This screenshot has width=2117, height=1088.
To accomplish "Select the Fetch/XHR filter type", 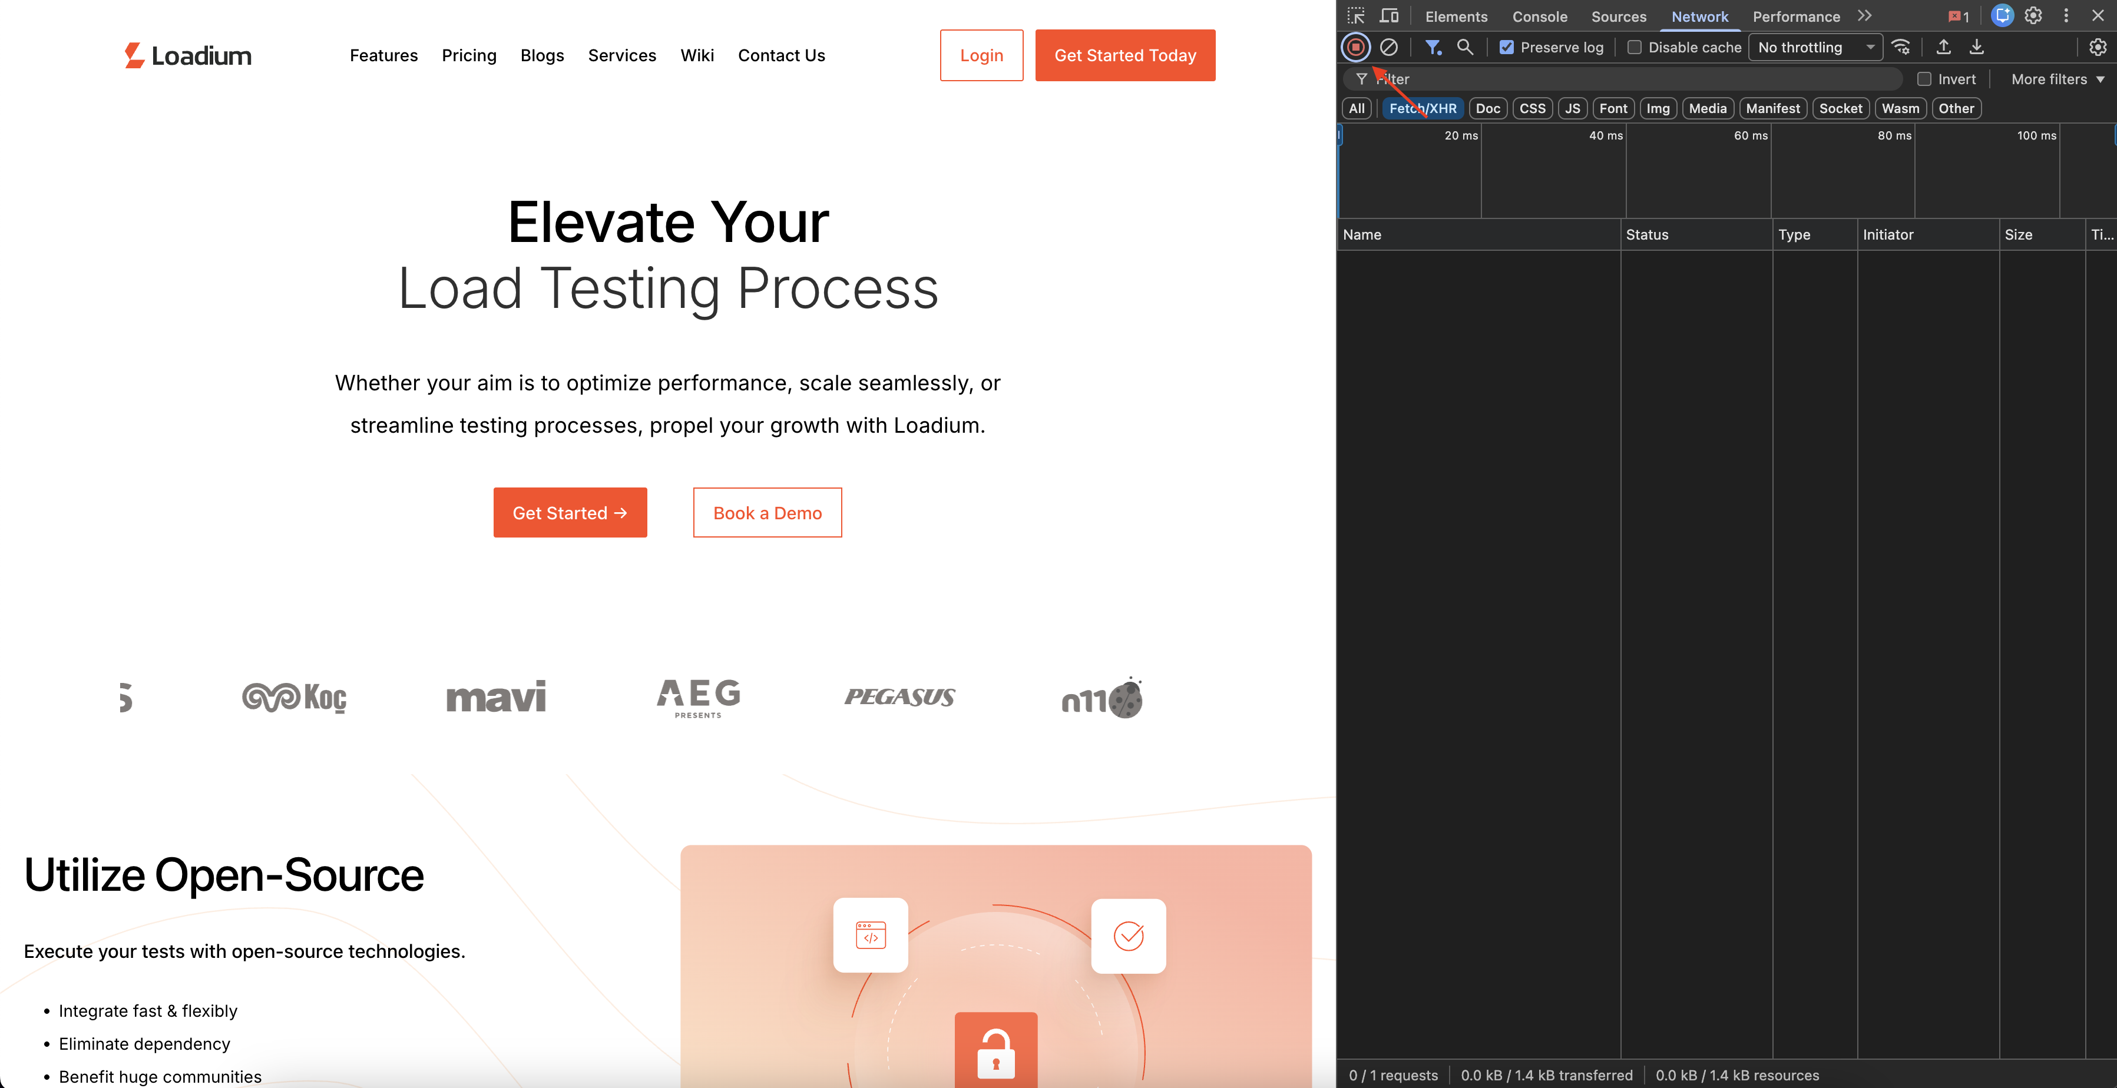I will point(1423,108).
